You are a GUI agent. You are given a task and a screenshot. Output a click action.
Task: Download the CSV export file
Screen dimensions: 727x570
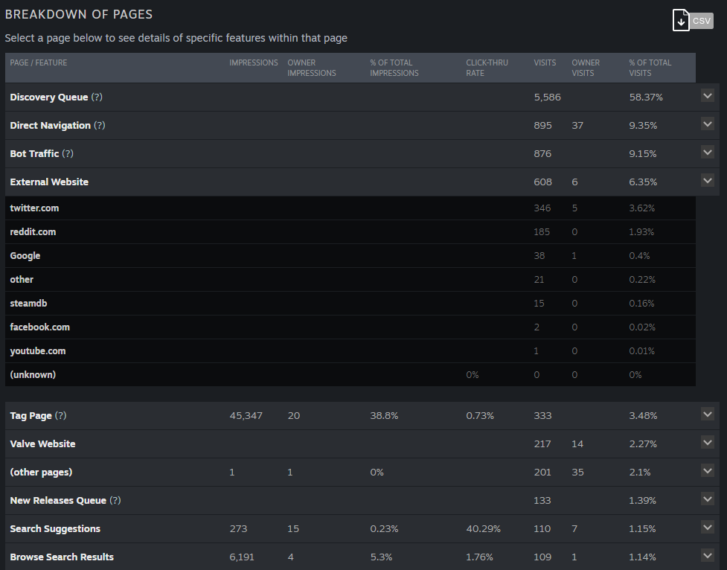click(693, 21)
